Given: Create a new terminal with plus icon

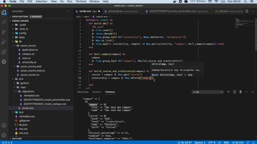Looking at the screenshot, I should [x=228, y=92].
